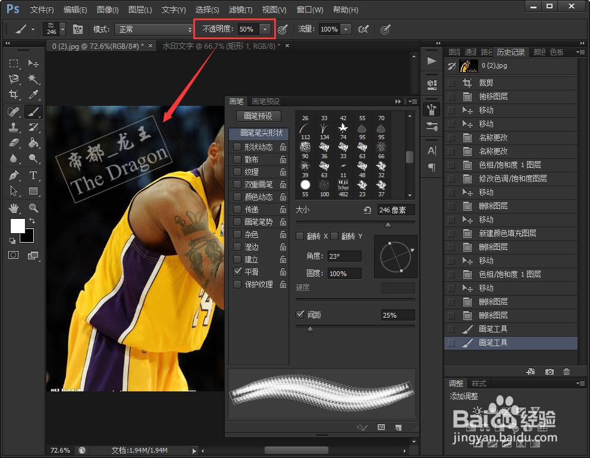Open the 图像(I) menu
The image size is (590, 458).
108,10
